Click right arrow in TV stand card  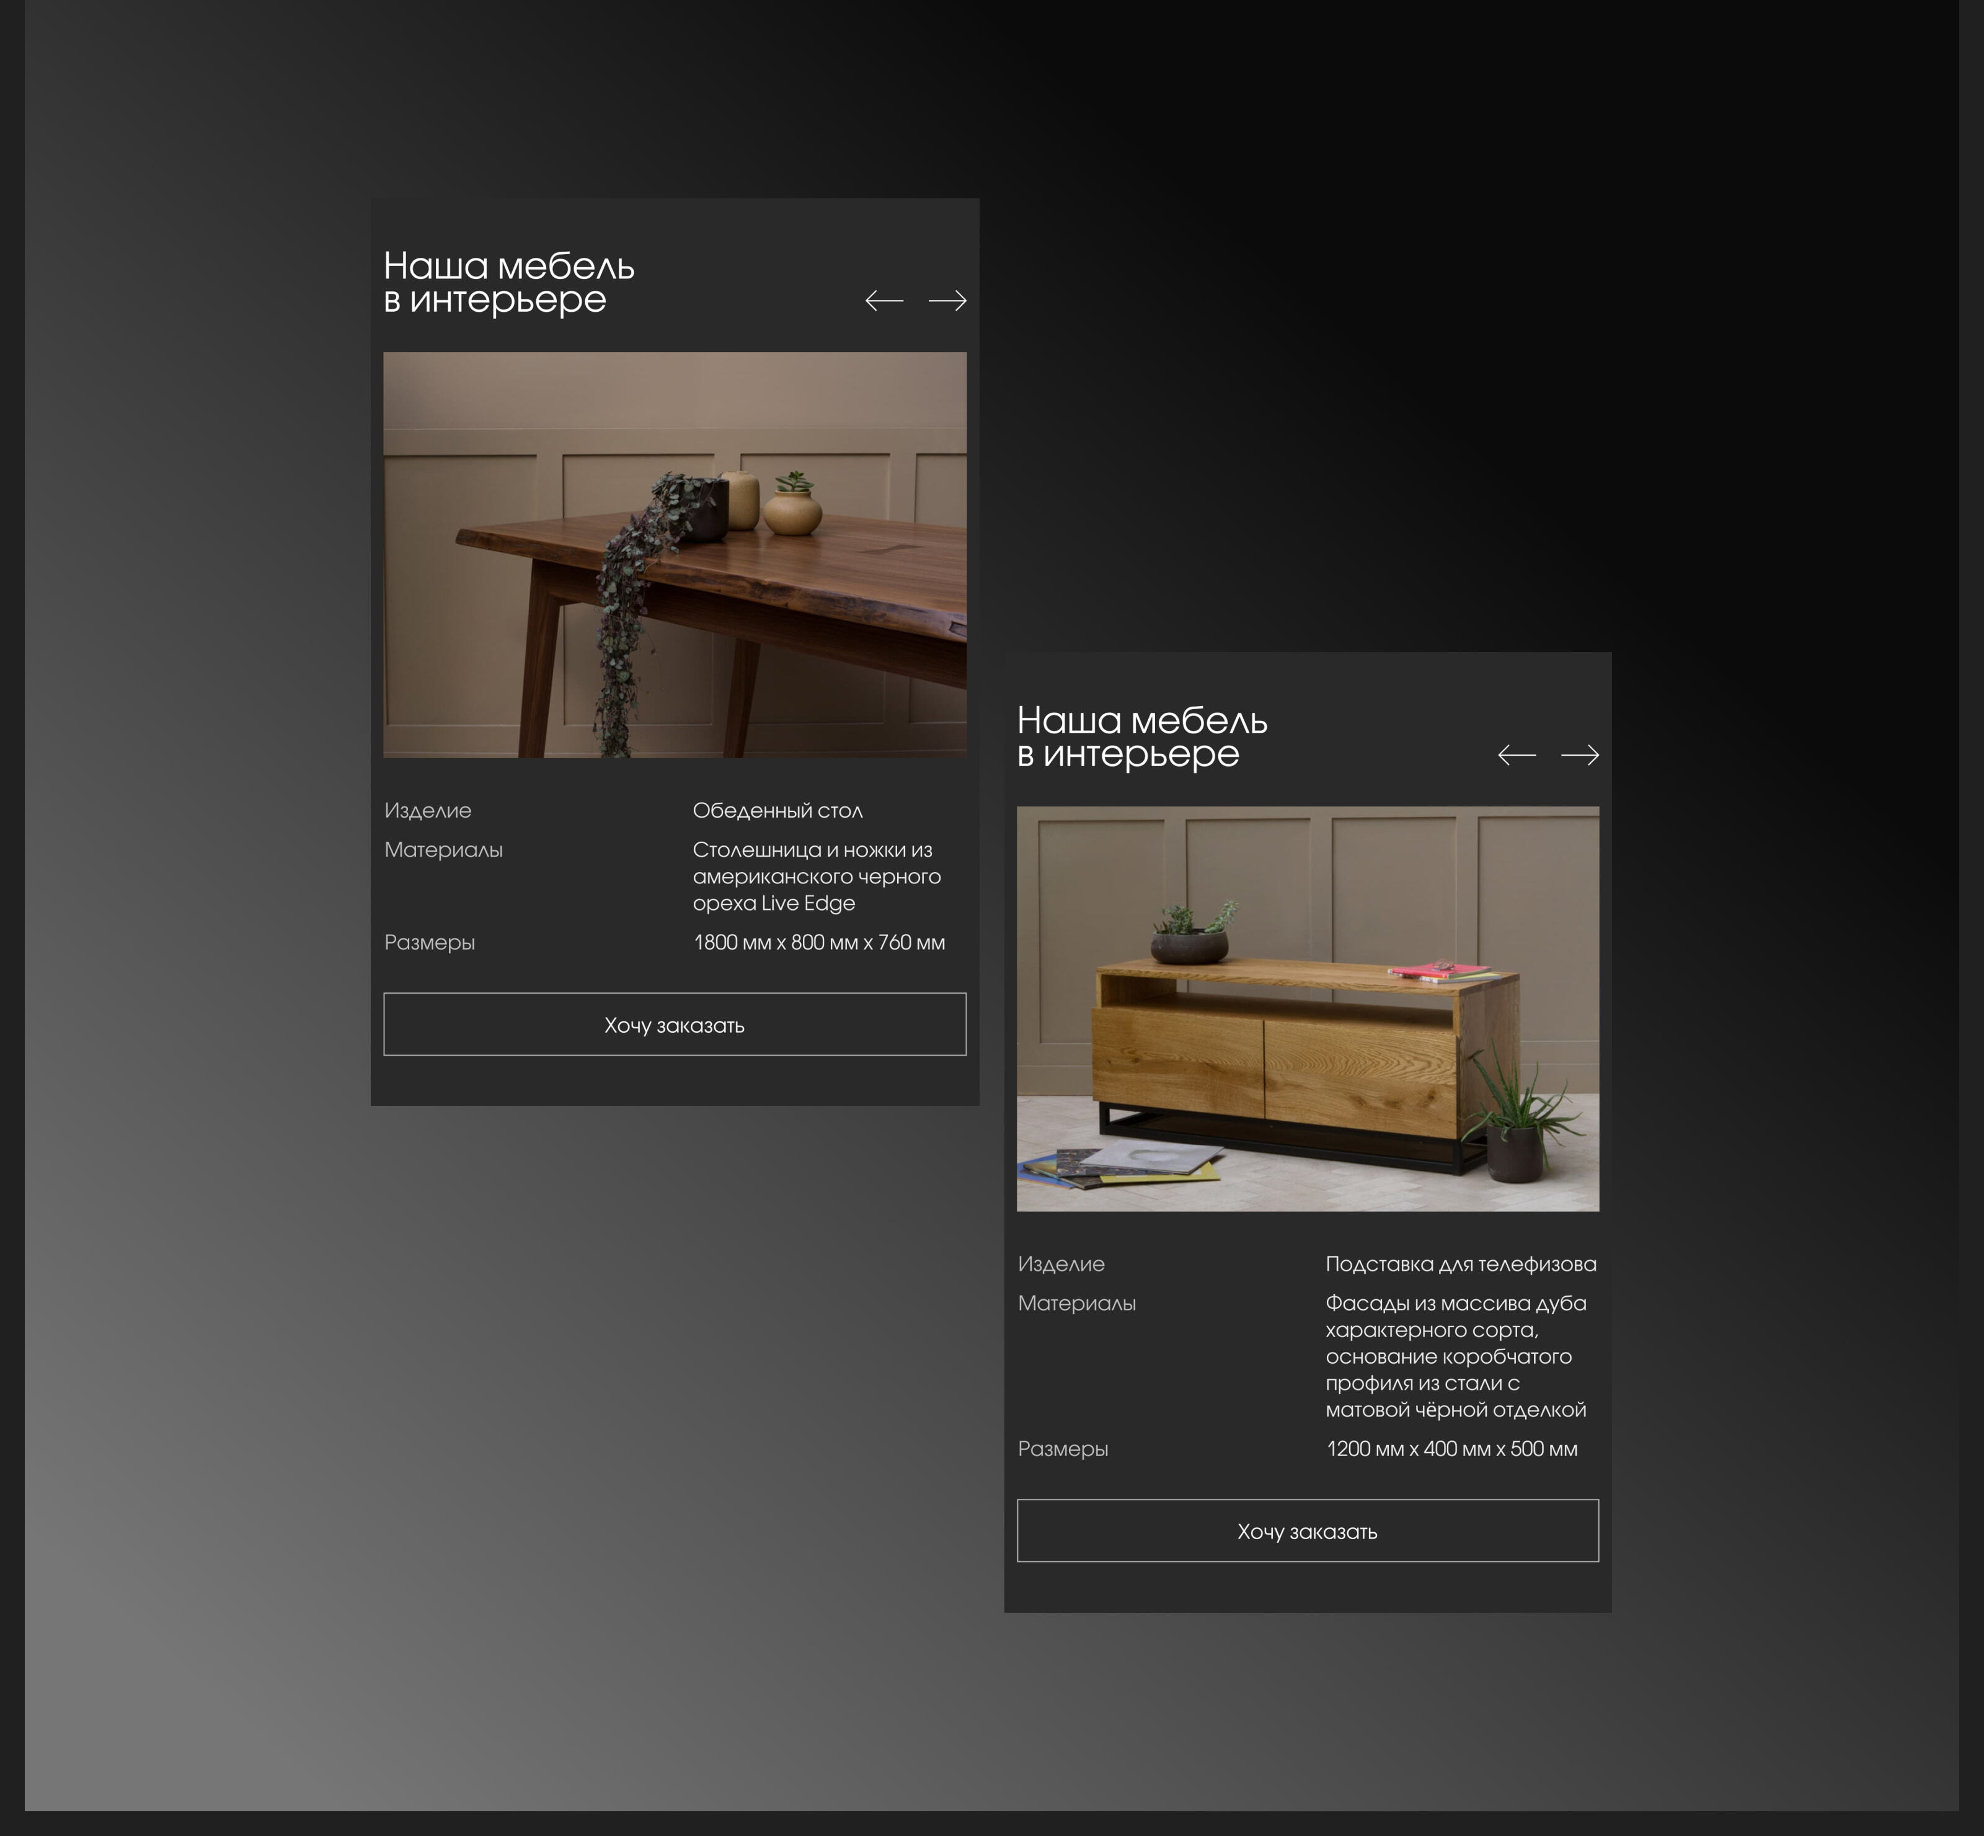(x=1580, y=755)
